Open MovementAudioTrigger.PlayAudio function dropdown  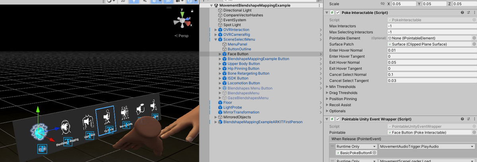pyautogui.click(x=426, y=147)
